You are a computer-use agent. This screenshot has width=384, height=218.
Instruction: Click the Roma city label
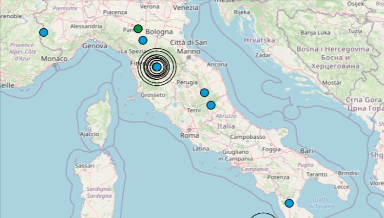(x=190, y=135)
